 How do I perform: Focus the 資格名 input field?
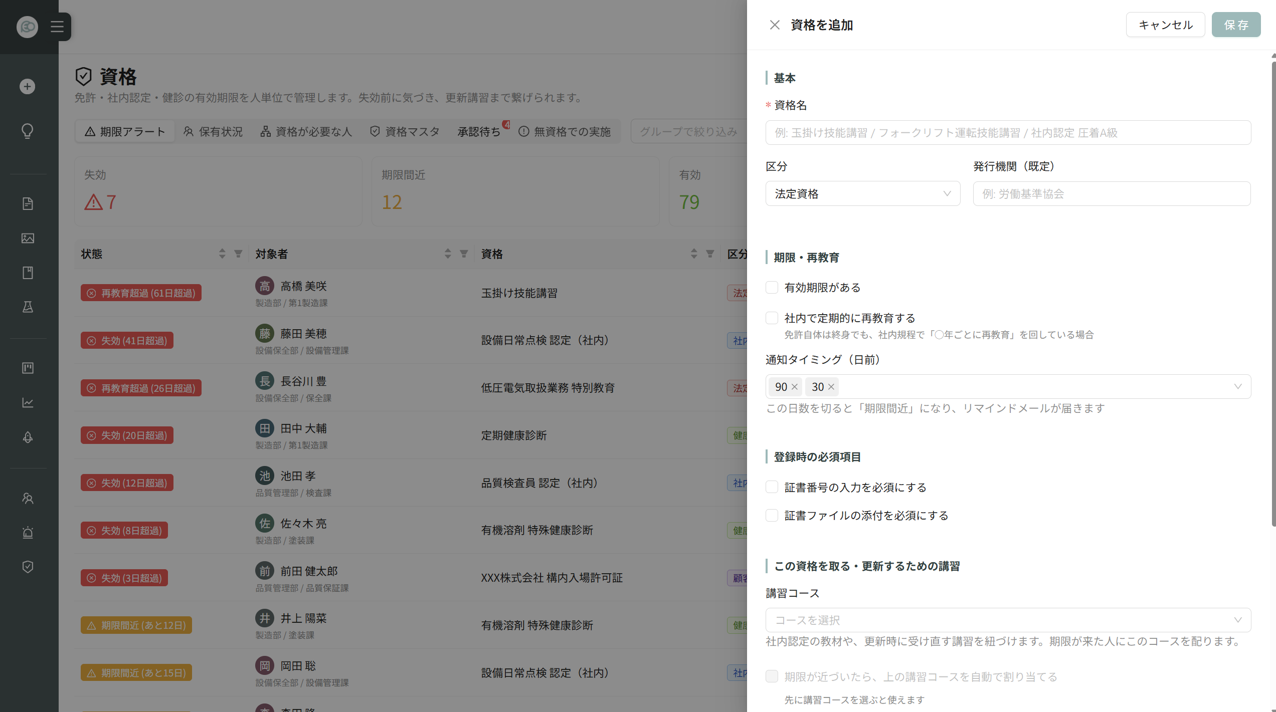[1008, 133]
